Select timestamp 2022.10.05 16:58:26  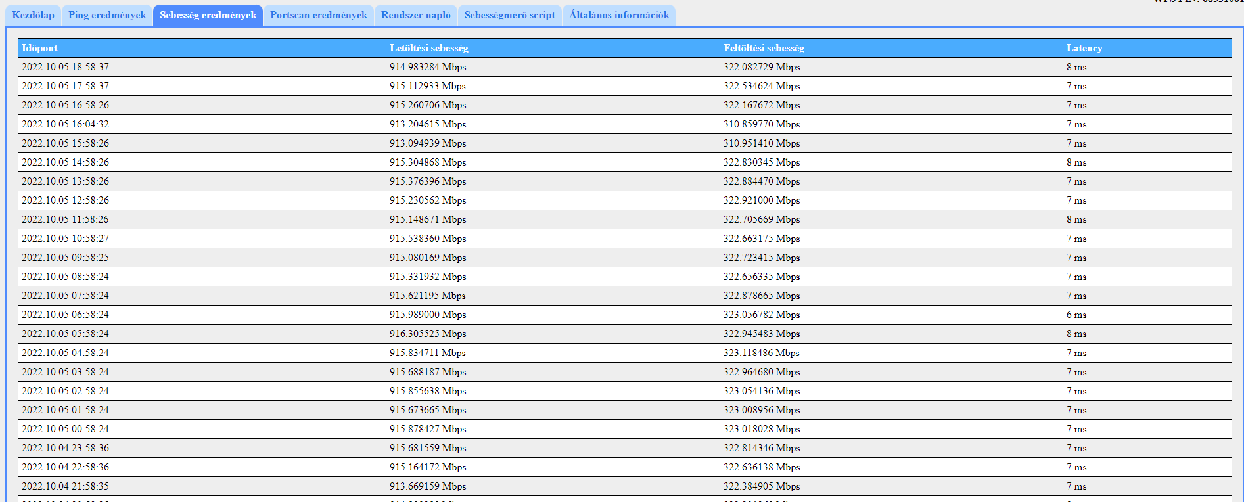tap(66, 105)
